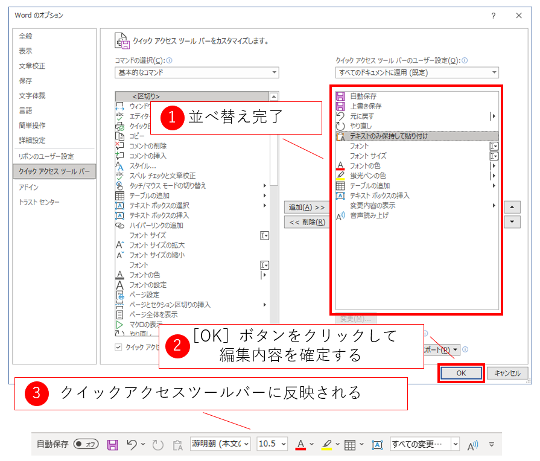This screenshot has height=461, width=540.
Task: Click the Save icon in the Quick Access Toolbar
Action: coord(112,445)
